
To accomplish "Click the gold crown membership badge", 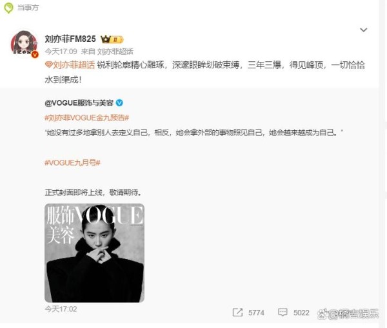I will coord(112,39).
